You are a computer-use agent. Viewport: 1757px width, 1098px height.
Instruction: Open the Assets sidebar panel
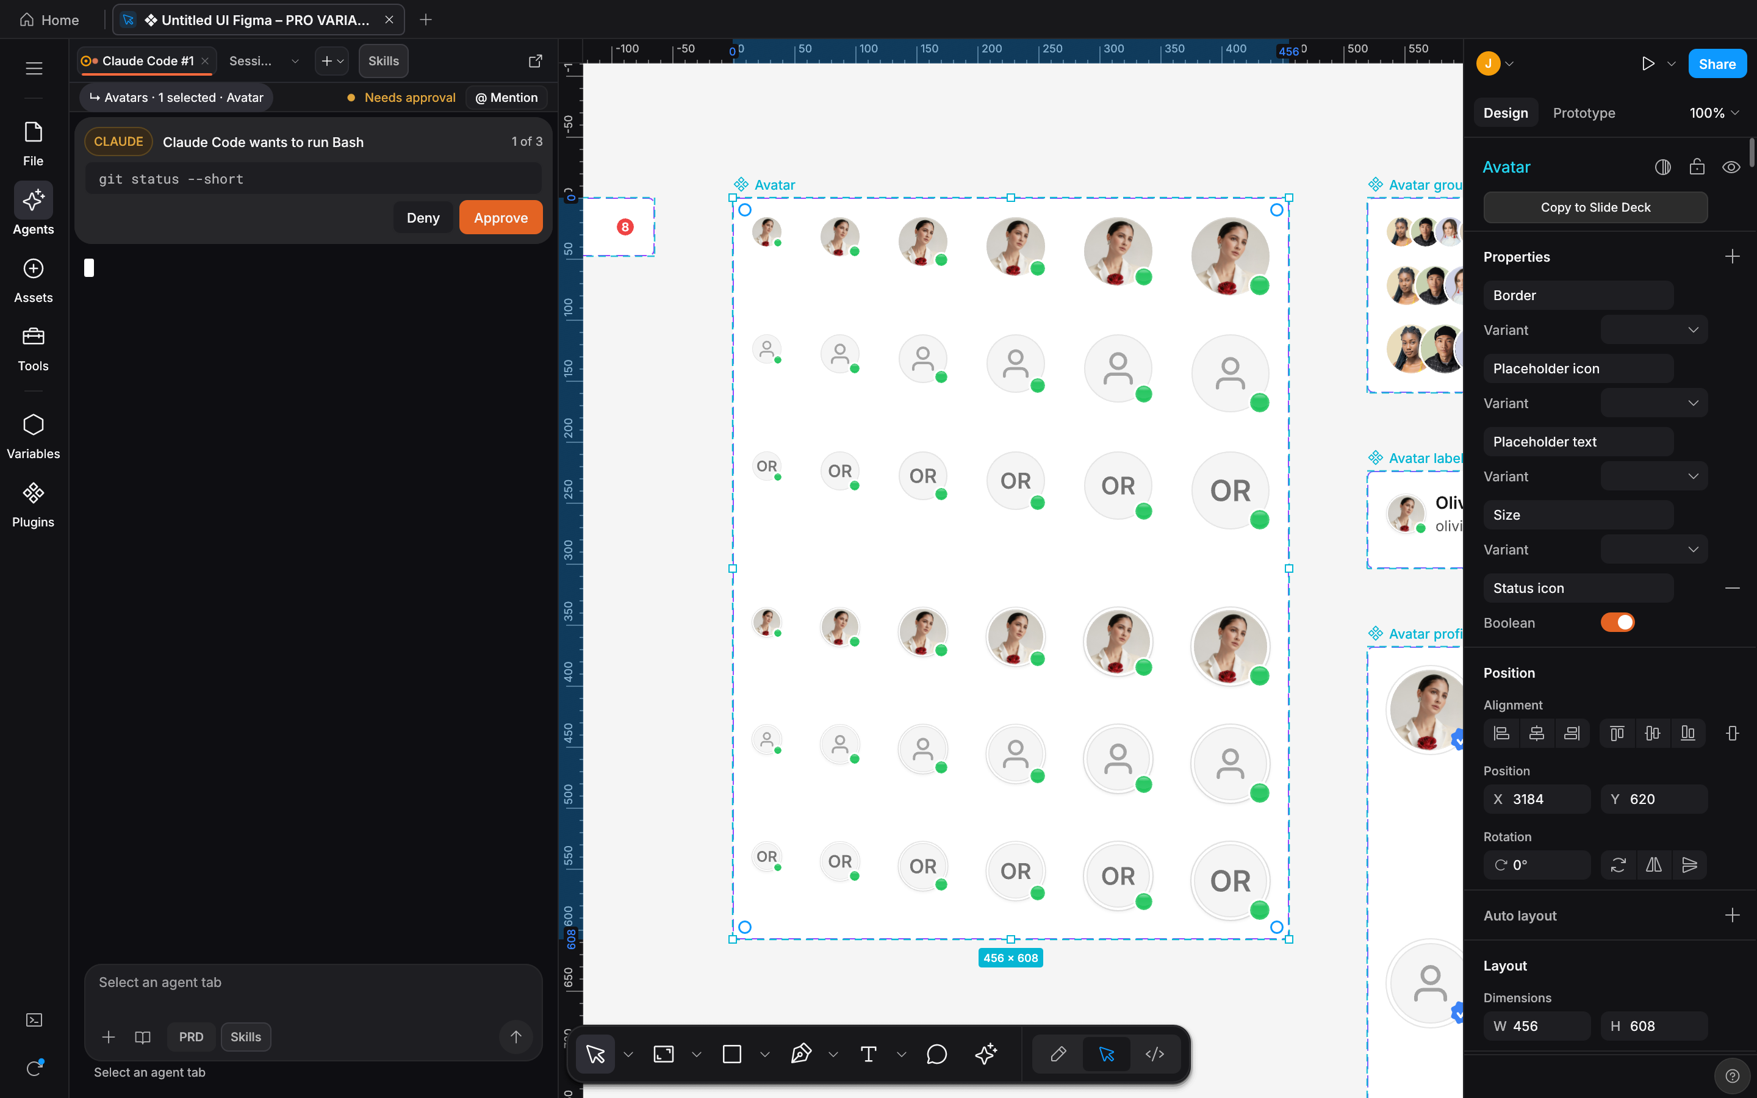[x=34, y=279]
